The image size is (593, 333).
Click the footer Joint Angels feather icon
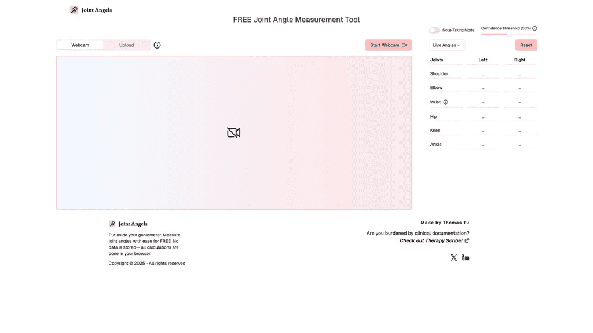(x=112, y=224)
